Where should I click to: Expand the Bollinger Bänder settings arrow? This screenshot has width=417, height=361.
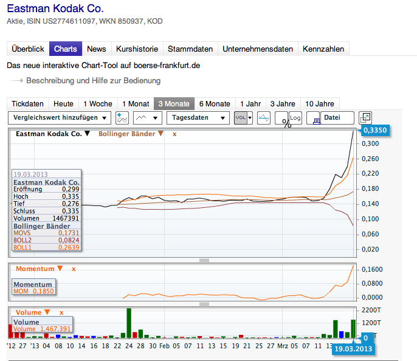pos(160,134)
